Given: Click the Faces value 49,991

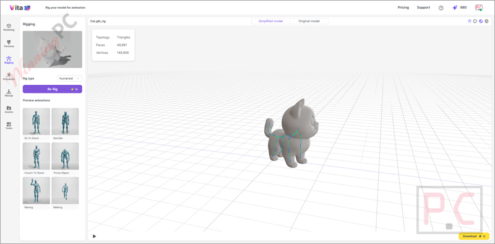Looking at the screenshot, I should (x=121, y=45).
